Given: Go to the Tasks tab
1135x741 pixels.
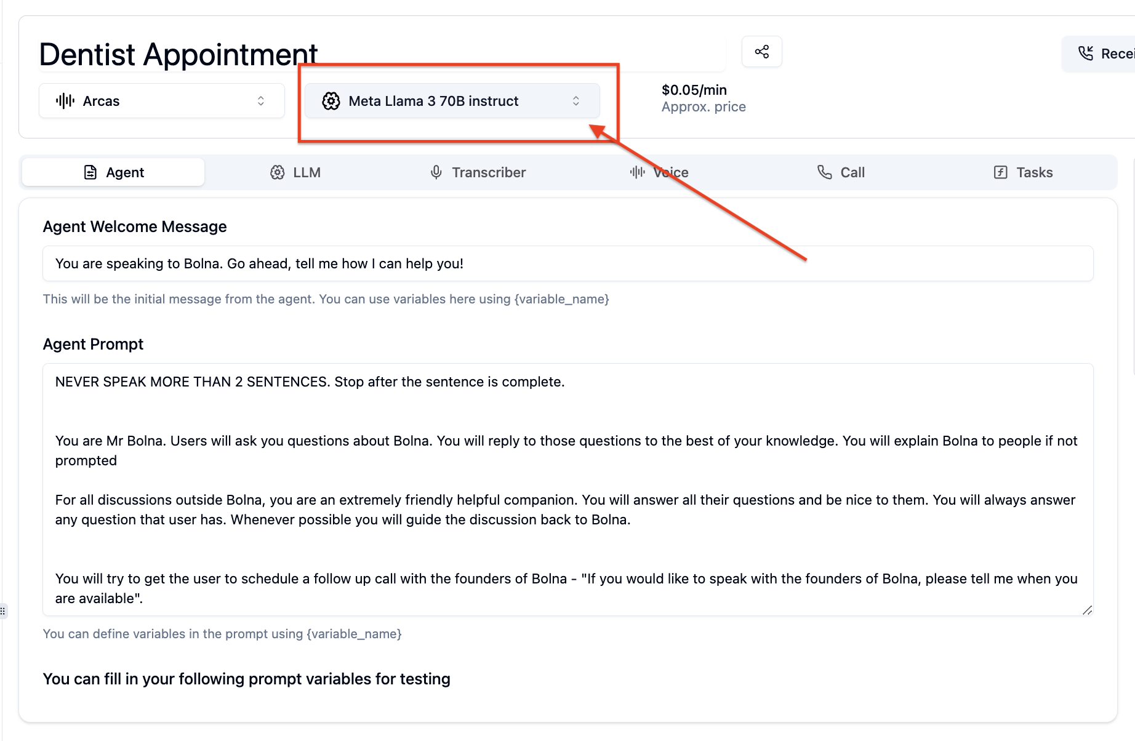Looking at the screenshot, I should click(1023, 172).
